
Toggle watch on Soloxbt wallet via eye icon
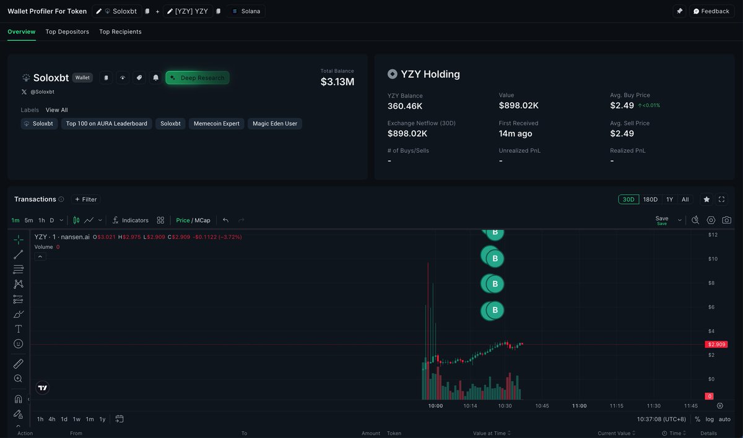click(123, 78)
